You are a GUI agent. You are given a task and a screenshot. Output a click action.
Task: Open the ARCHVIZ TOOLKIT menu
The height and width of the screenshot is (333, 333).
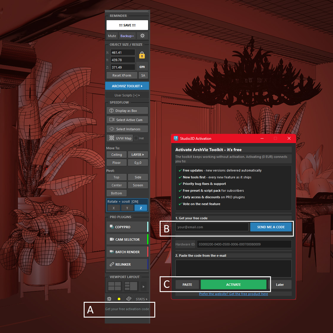coord(127,86)
